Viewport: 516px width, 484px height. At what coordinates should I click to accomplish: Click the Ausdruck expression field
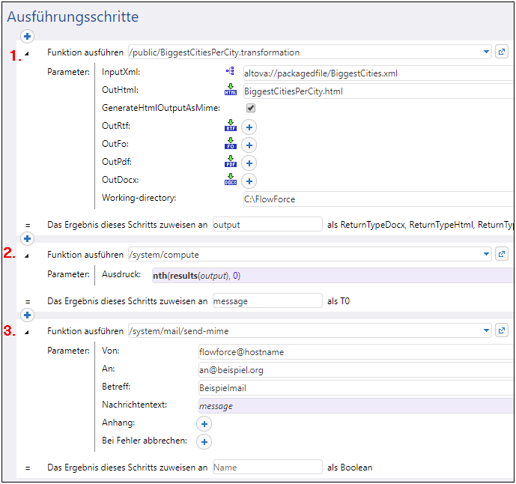330,276
